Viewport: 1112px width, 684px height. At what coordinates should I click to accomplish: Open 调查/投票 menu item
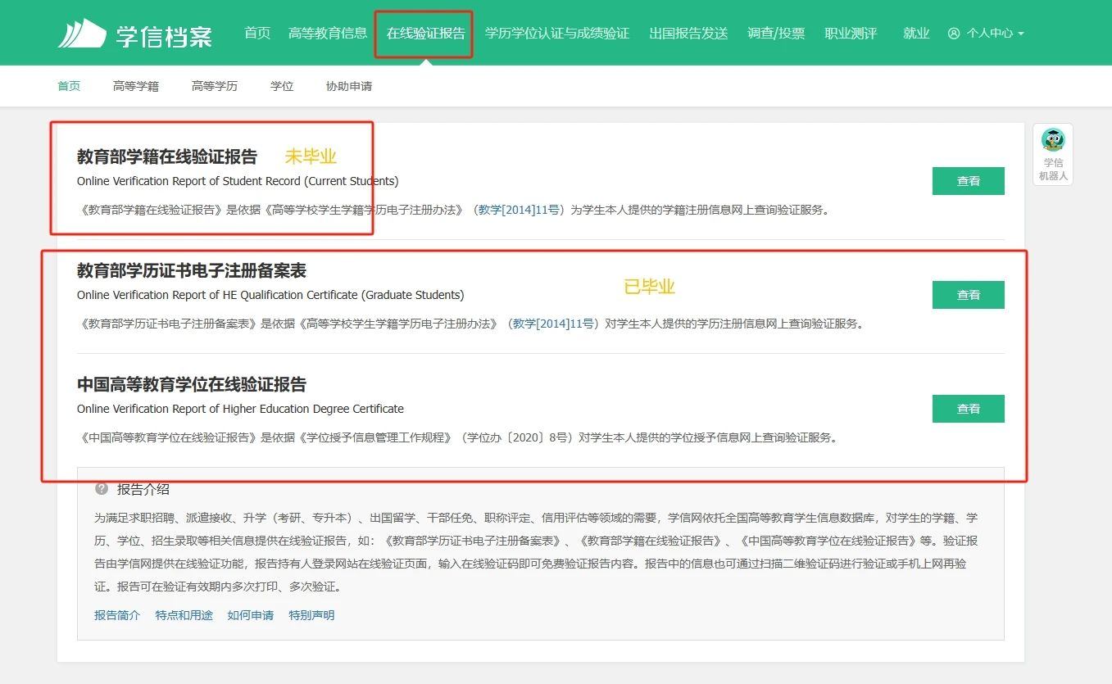click(776, 34)
